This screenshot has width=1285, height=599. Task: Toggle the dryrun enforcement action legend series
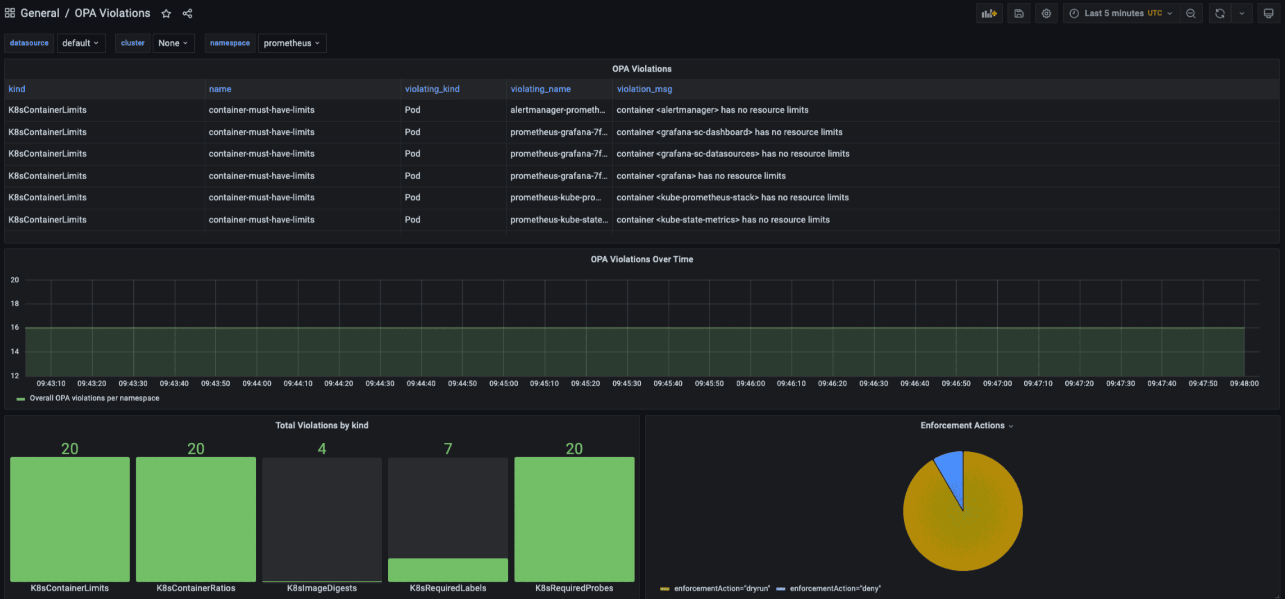pos(721,589)
